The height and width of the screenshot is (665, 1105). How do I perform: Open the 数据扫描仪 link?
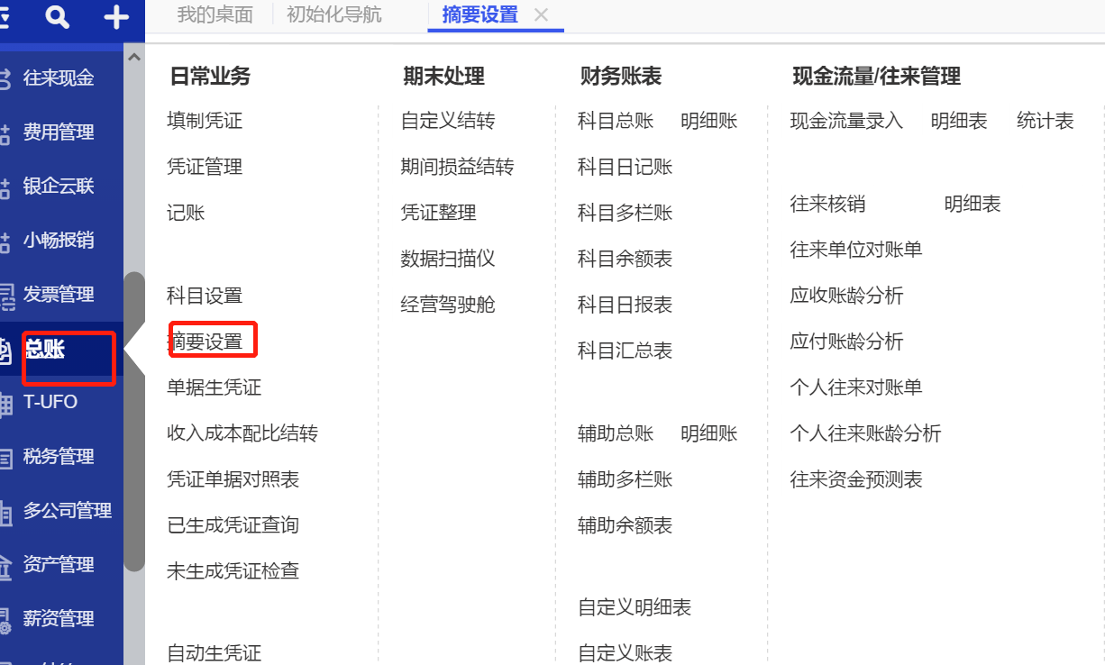pyautogui.click(x=448, y=259)
